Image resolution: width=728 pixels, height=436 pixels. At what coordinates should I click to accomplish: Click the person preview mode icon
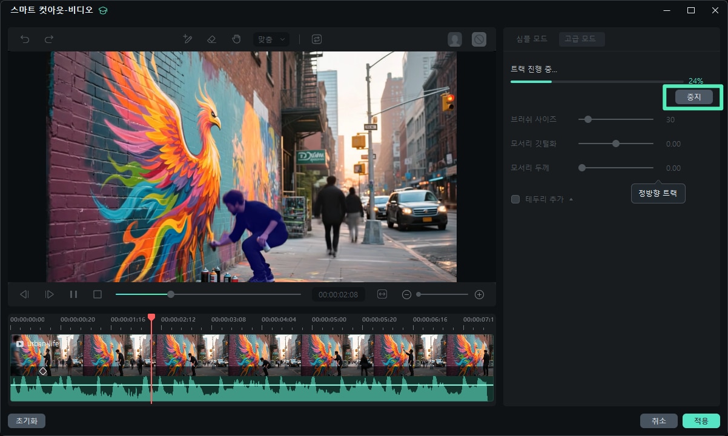(455, 39)
